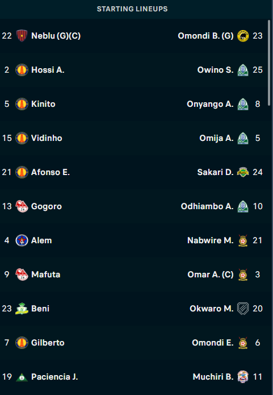The image size is (273, 395).
Task: Click the club crest beside Gogoro
Action: 22,206
